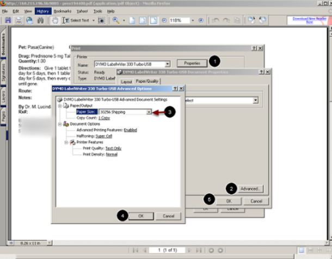Screen dimensions: 332x259
Task: Select the Hand tool
Action: click(55, 20)
